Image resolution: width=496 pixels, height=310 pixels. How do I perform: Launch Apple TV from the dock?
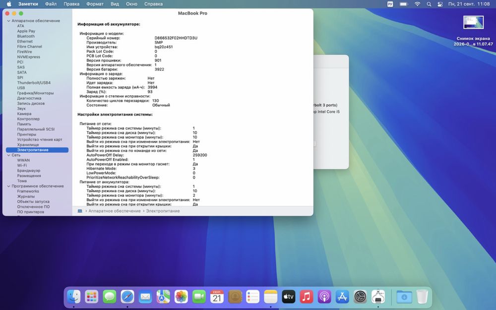click(x=289, y=297)
